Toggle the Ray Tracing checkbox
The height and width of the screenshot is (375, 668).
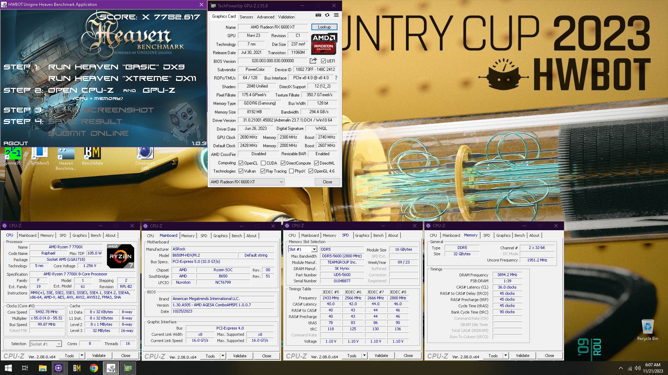[263, 171]
